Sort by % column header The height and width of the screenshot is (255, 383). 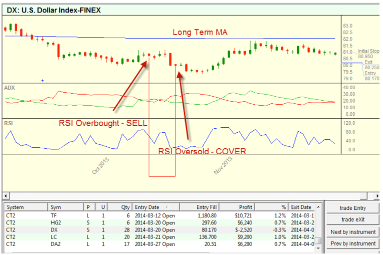(x=271, y=207)
